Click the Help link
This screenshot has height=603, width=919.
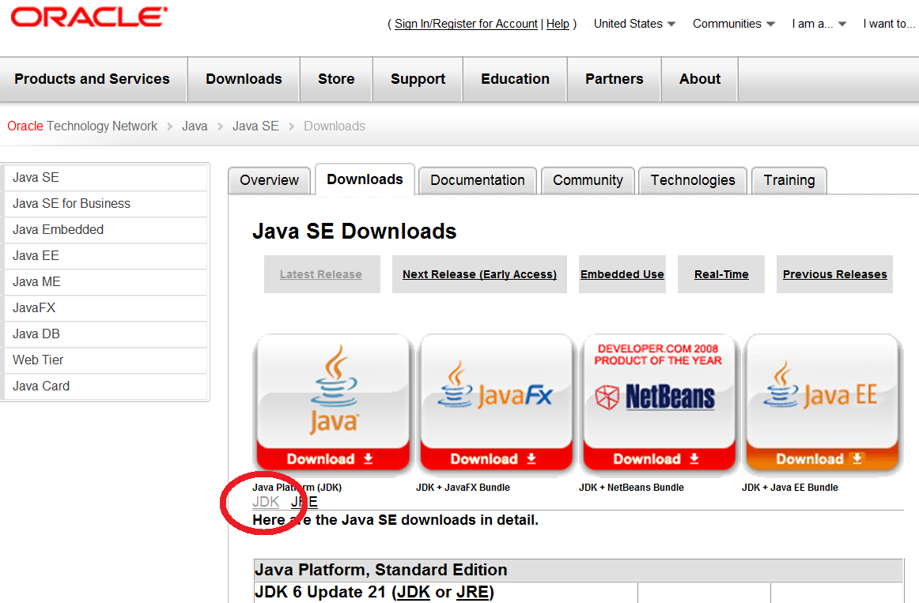(x=558, y=24)
